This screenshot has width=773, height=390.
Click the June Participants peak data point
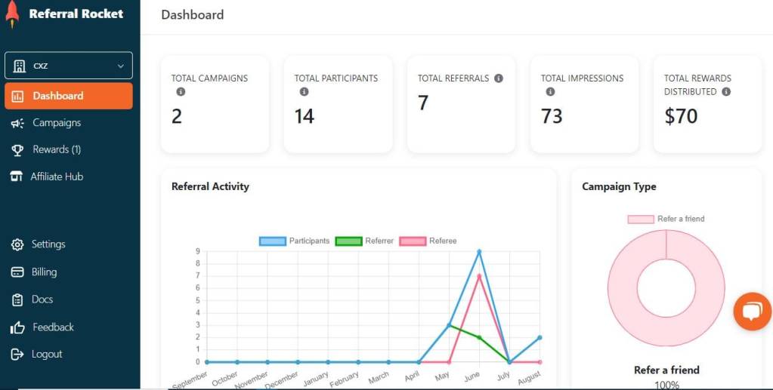(x=479, y=252)
